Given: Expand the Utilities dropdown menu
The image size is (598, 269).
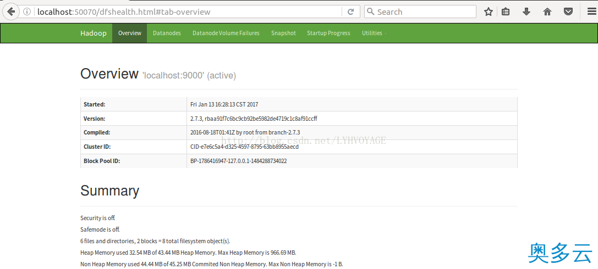Looking at the screenshot, I should pos(374,33).
